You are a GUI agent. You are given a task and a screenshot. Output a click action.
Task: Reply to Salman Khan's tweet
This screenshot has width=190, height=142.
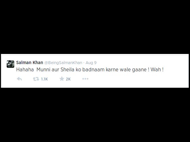tap(19, 79)
